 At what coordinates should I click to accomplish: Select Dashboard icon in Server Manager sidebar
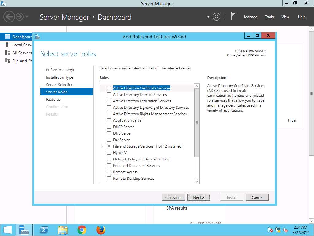tap(7, 37)
